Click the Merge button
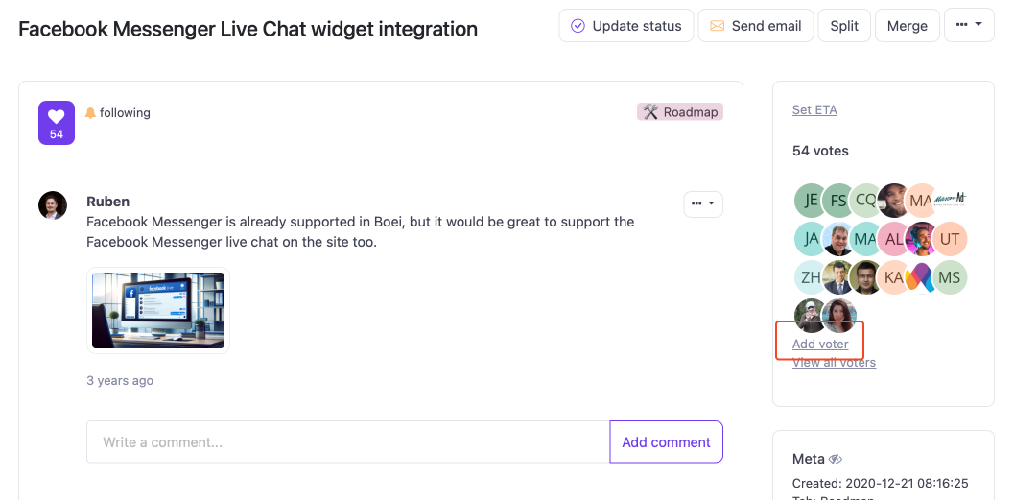Image resolution: width=1014 pixels, height=500 pixels. 907,26
